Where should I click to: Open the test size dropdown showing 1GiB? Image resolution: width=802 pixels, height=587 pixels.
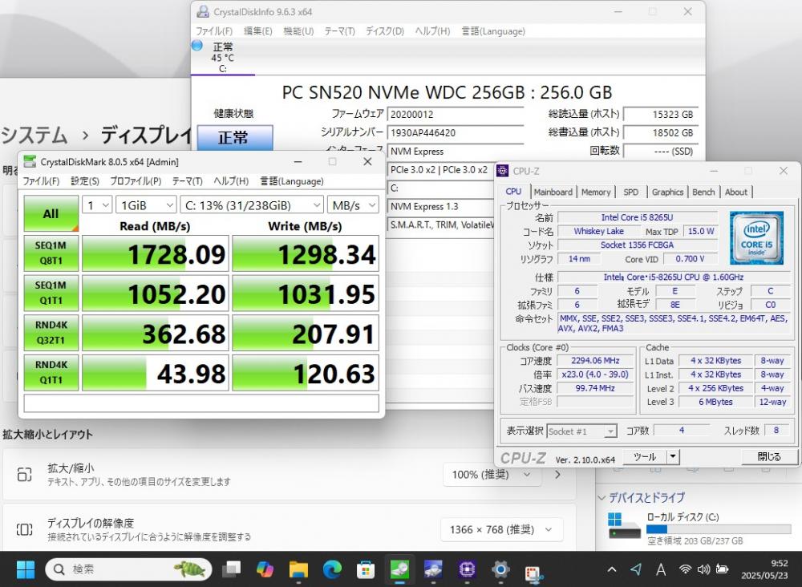click(146, 205)
